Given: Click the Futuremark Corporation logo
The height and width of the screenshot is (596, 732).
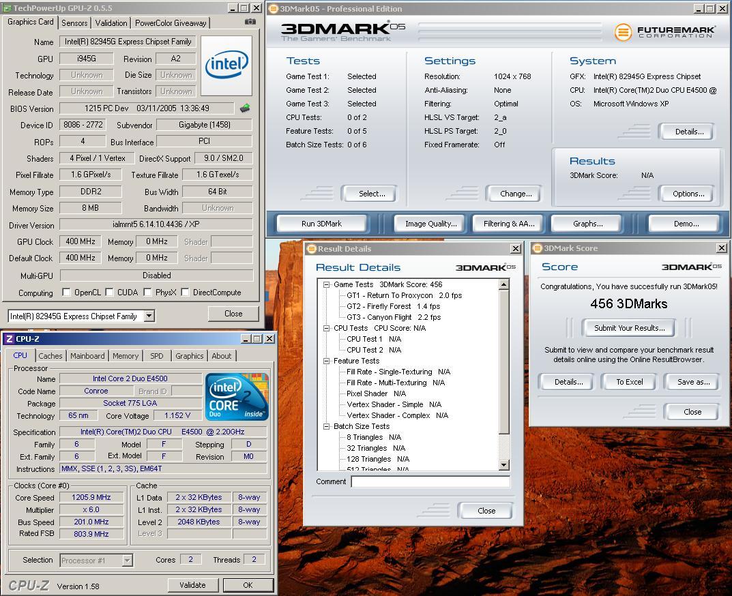Looking at the screenshot, I should (x=664, y=32).
